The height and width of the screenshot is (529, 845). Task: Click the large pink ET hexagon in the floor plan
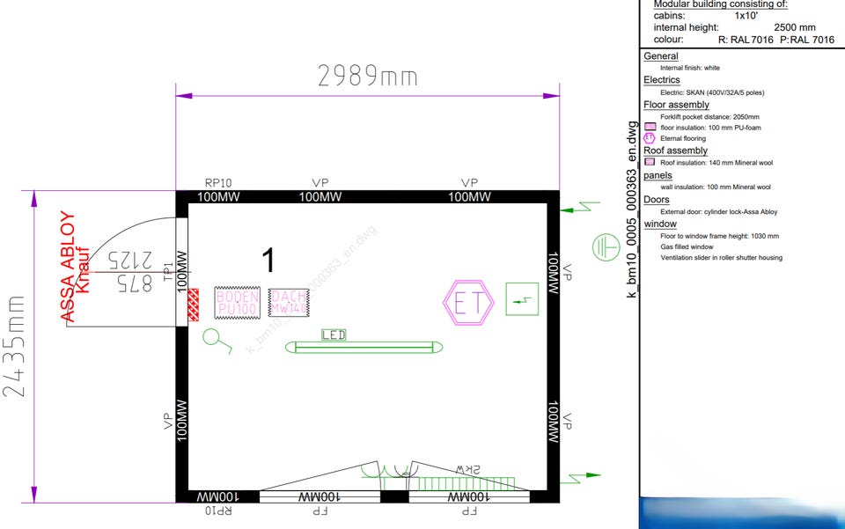(x=468, y=302)
